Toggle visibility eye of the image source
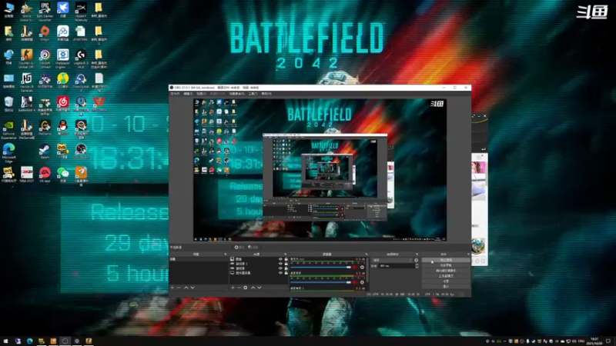 point(280,259)
